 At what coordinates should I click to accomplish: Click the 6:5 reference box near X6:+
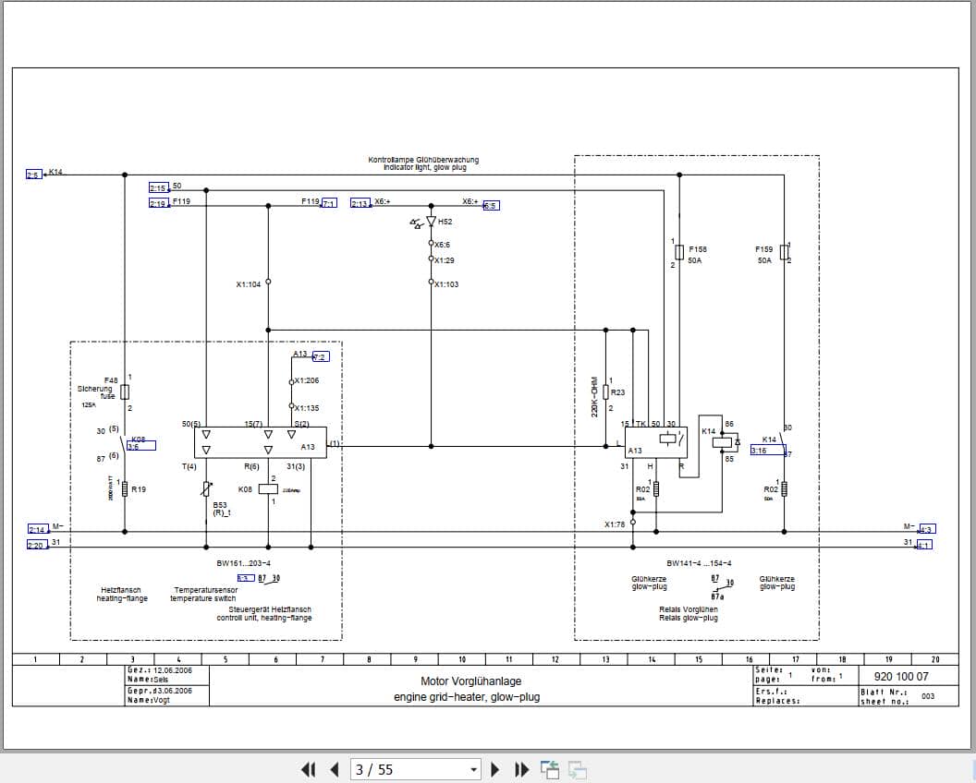point(490,206)
